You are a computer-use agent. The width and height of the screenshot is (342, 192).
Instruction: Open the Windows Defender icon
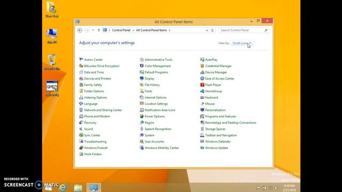202,141
